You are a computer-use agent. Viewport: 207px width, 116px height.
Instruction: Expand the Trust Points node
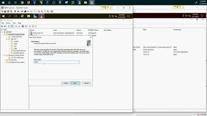coord(4,60)
